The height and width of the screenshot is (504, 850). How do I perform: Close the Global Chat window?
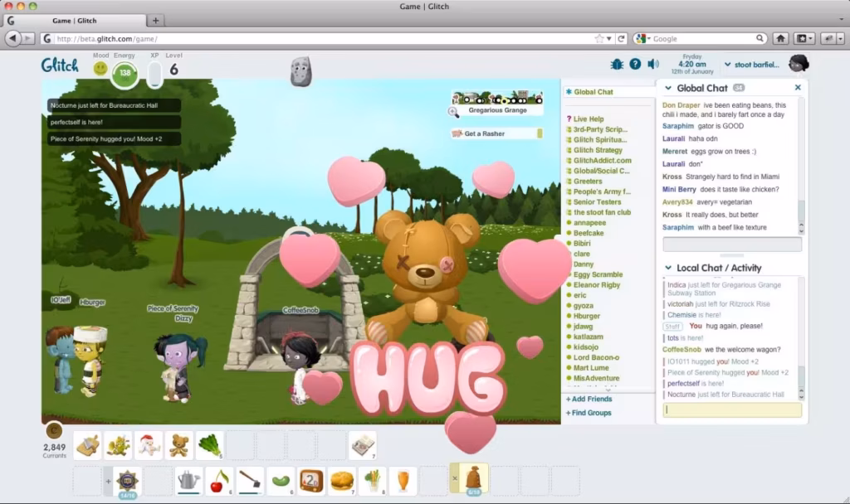coord(798,87)
